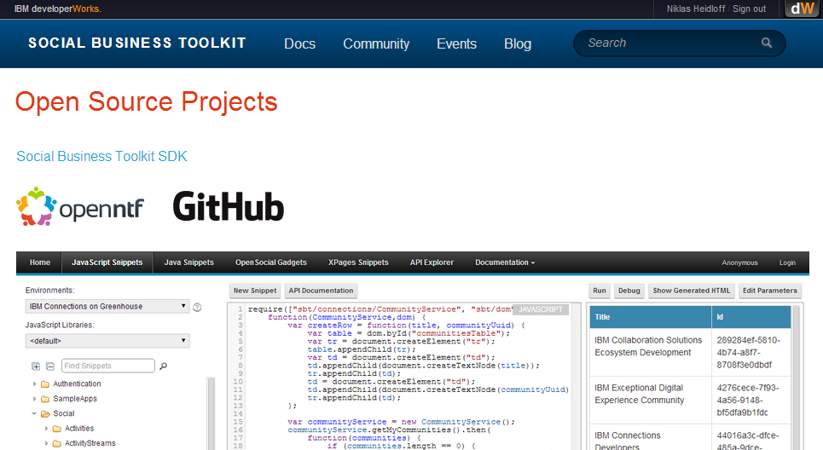Click the Login link
This screenshot has width=823, height=450.
tap(787, 262)
